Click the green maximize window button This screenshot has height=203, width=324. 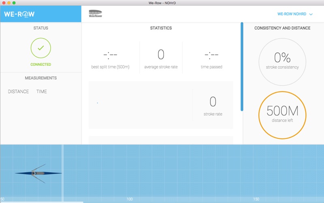(x=14, y=3)
